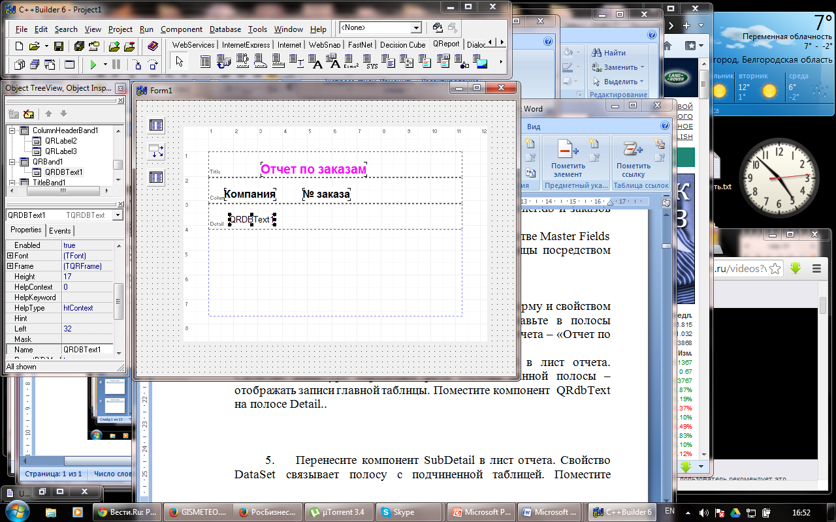Click Word document vertical scrollbar thumb
The height and width of the screenshot is (522, 836).
[x=666, y=246]
